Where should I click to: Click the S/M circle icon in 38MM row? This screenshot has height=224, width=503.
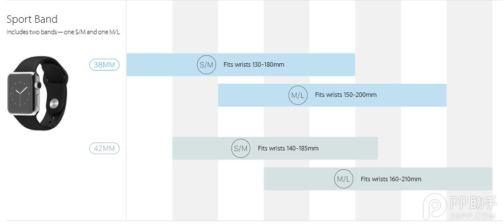coord(206,64)
